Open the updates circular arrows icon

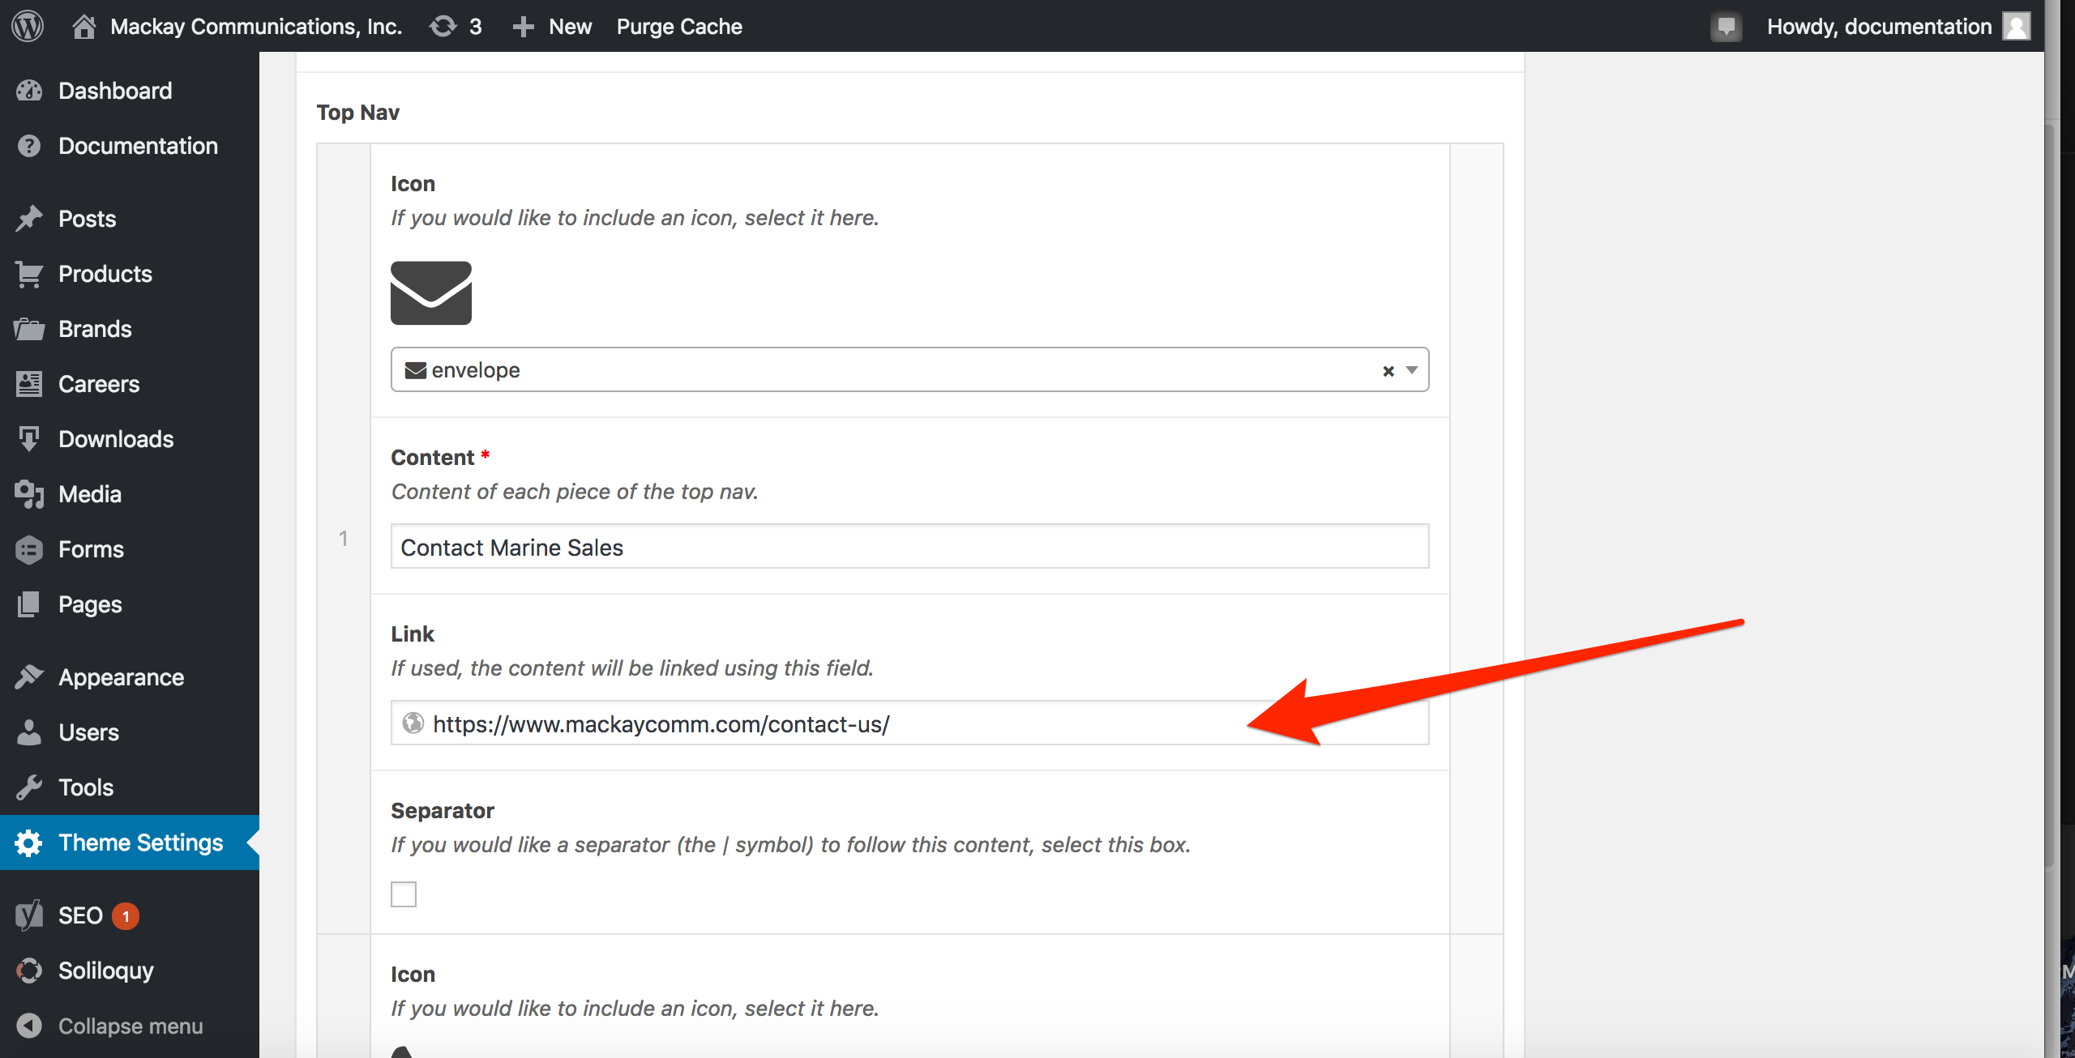pos(443,26)
